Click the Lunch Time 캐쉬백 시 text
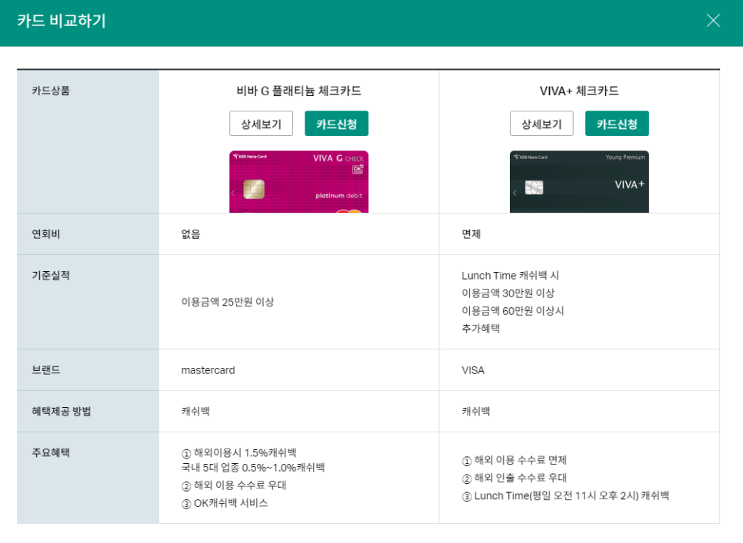Screen dimensions: 743x543 (511, 275)
